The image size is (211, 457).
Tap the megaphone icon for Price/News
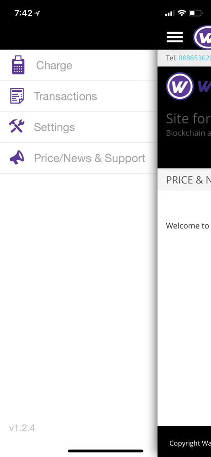(x=17, y=158)
